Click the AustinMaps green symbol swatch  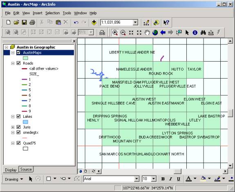(x=25, y=58)
